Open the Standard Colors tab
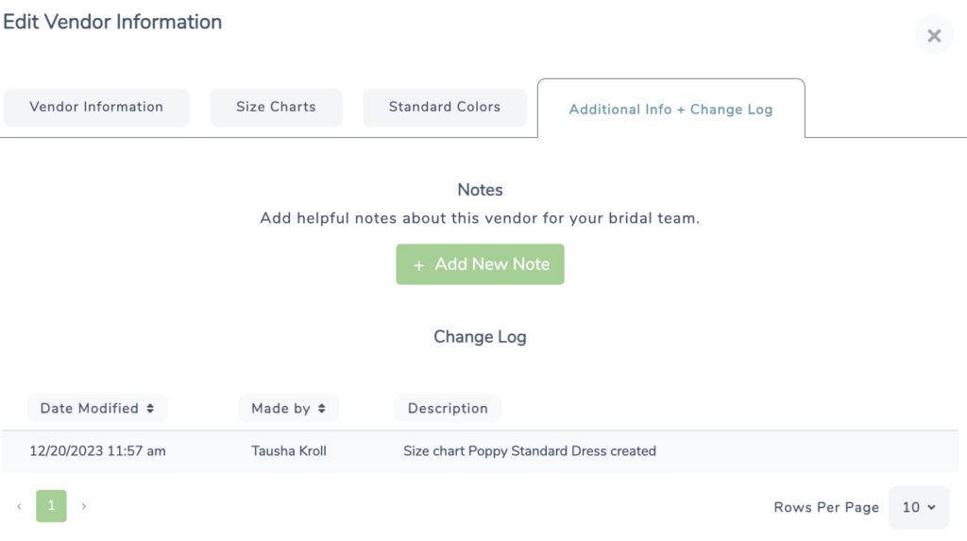The width and height of the screenshot is (967, 541). (x=444, y=108)
